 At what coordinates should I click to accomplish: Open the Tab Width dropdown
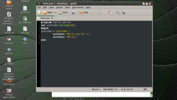point(111,89)
